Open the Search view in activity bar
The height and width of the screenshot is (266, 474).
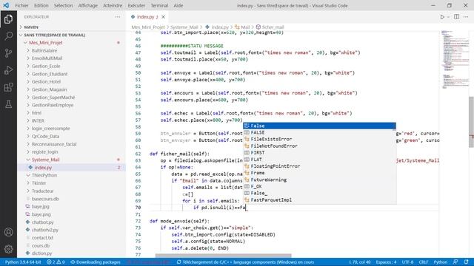point(8,36)
